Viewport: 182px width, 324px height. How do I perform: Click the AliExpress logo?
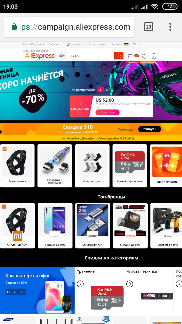pos(40,56)
